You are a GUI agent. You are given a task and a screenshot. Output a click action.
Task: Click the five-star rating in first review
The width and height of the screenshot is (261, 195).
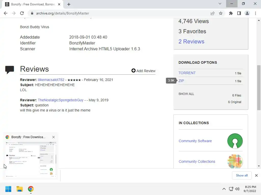[74, 80]
